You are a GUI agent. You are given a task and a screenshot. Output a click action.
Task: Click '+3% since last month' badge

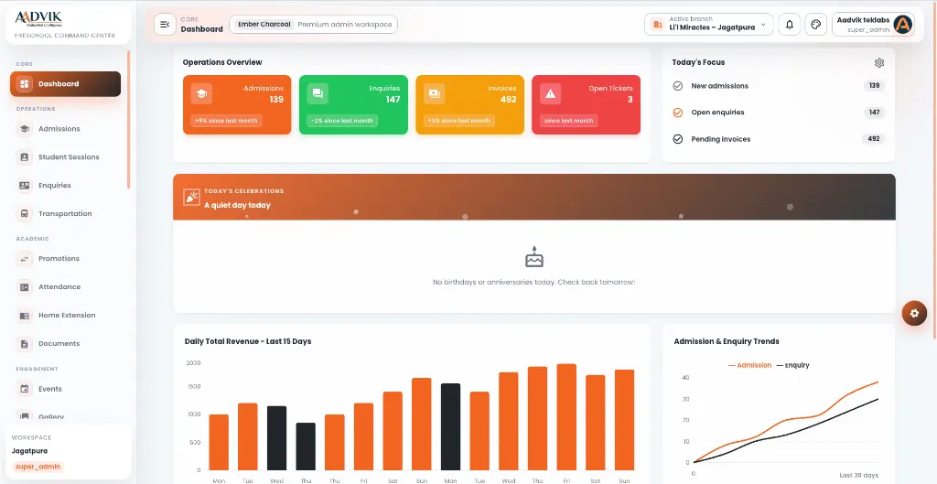tap(459, 121)
